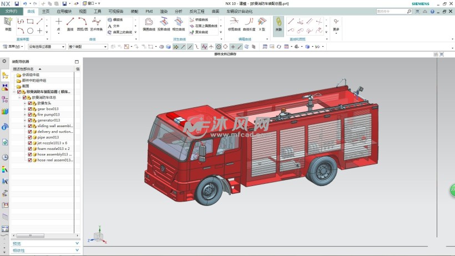The image size is (455, 256).
Task: Select the delivery and suction tree item
Action: pyautogui.click(x=55, y=132)
